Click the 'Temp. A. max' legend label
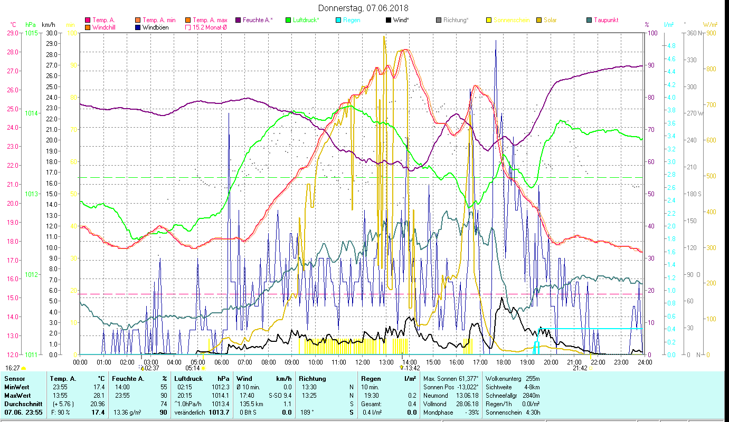The width and height of the screenshot is (729, 422). coord(210,20)
